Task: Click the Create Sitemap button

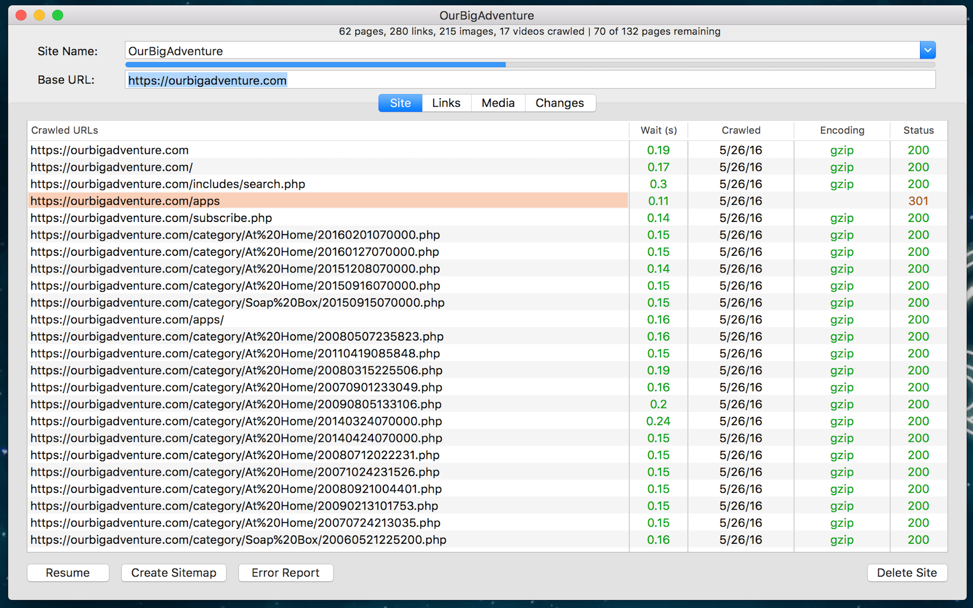Action: [174, 573]
